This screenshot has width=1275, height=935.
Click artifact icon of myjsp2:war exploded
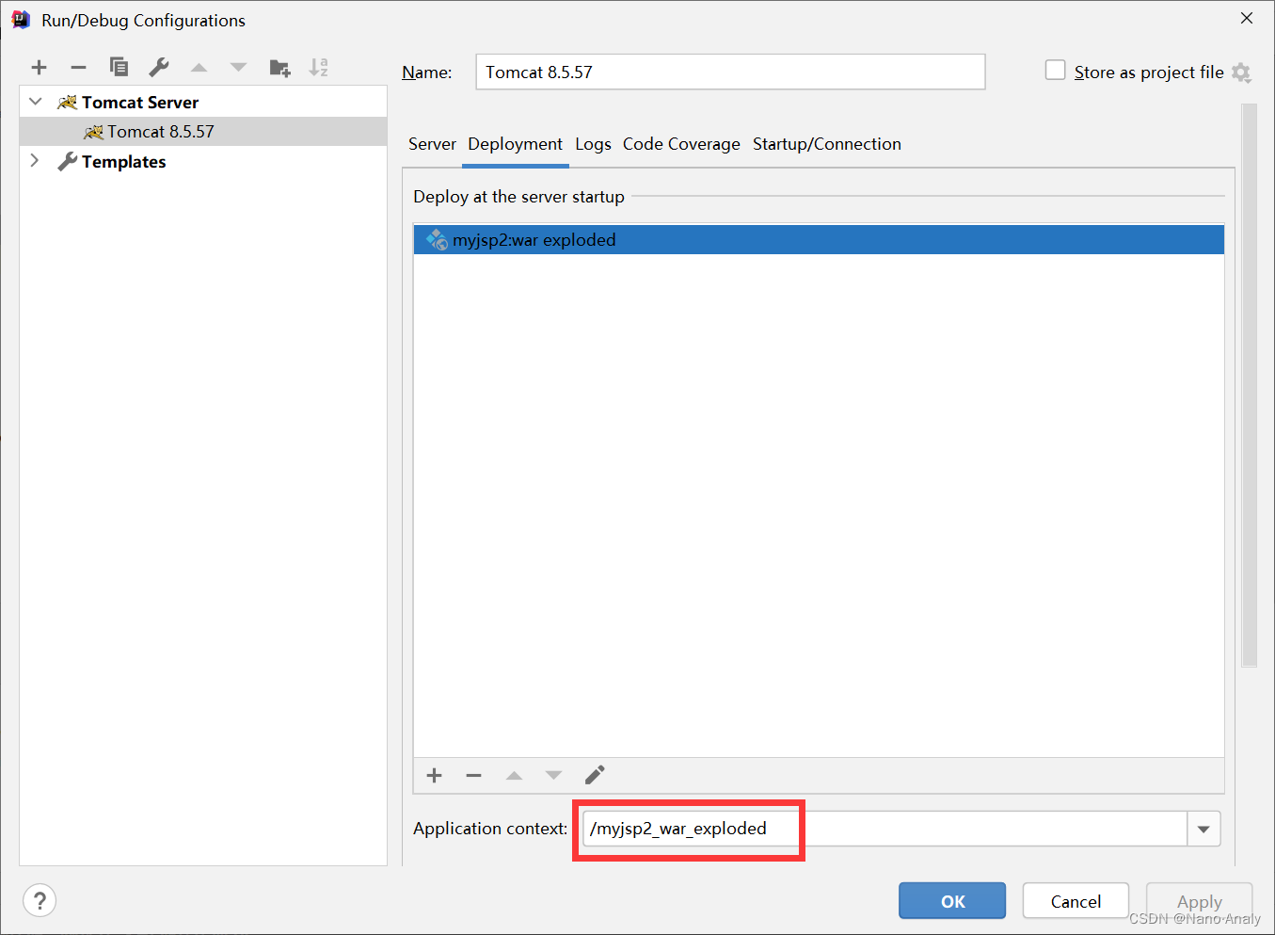point(437,239)
